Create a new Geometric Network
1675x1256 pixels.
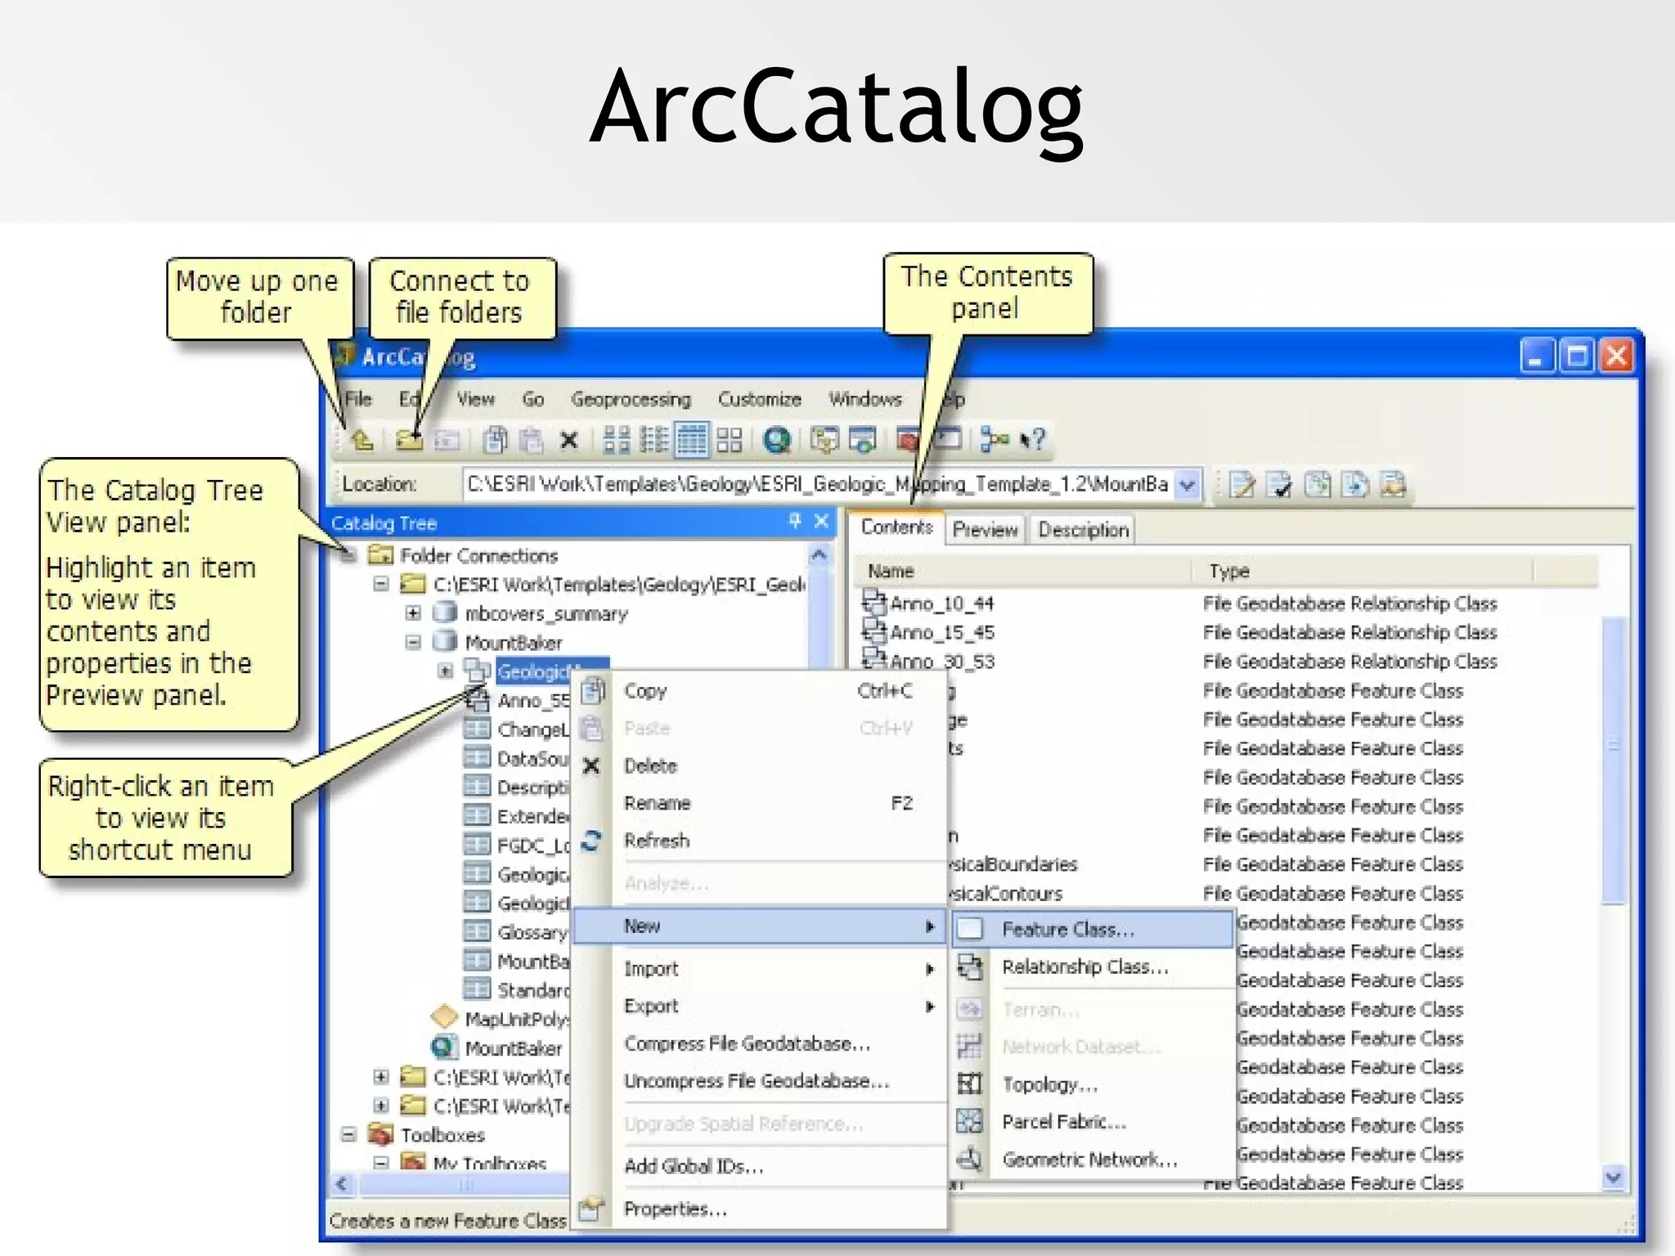pyautogui.click(x=1093, y=1160)
